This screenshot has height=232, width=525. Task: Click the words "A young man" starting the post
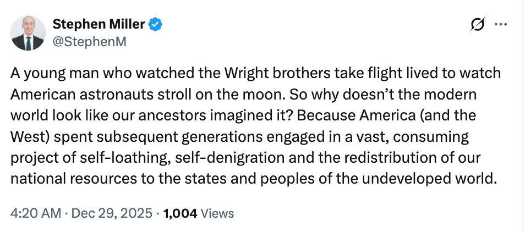click(47, 74)
